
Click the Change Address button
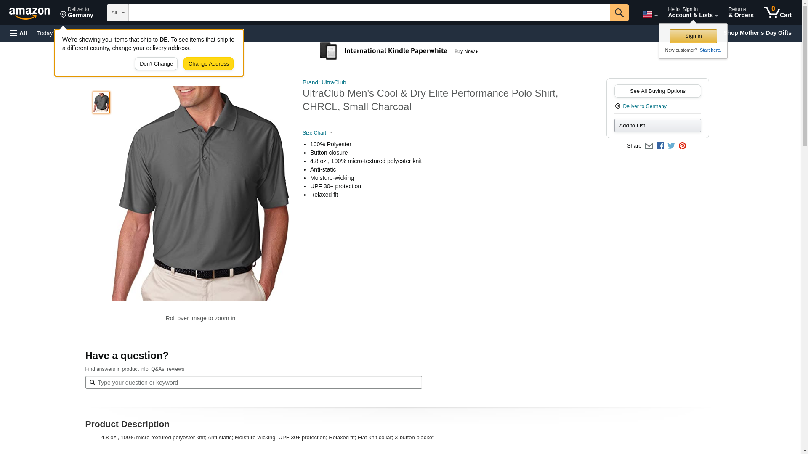point(208,64)
